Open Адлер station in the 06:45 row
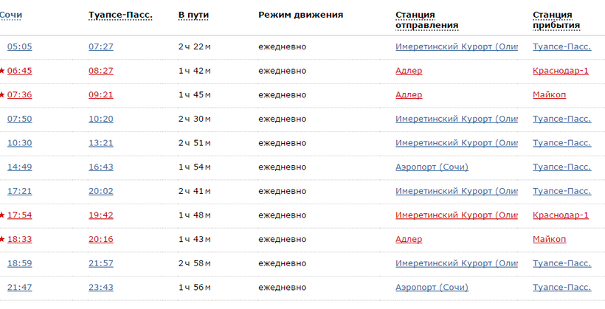Image resolution: width=605 pixels, height=309 pixels. click(x=409, y=71)
